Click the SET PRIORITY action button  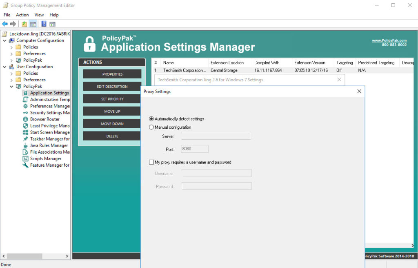112,99
